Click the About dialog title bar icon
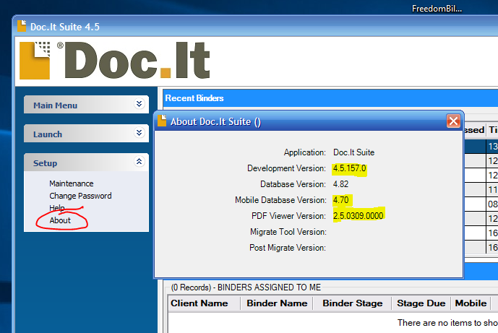The width and height of the screenshot is (498, 333). point(162,121)
